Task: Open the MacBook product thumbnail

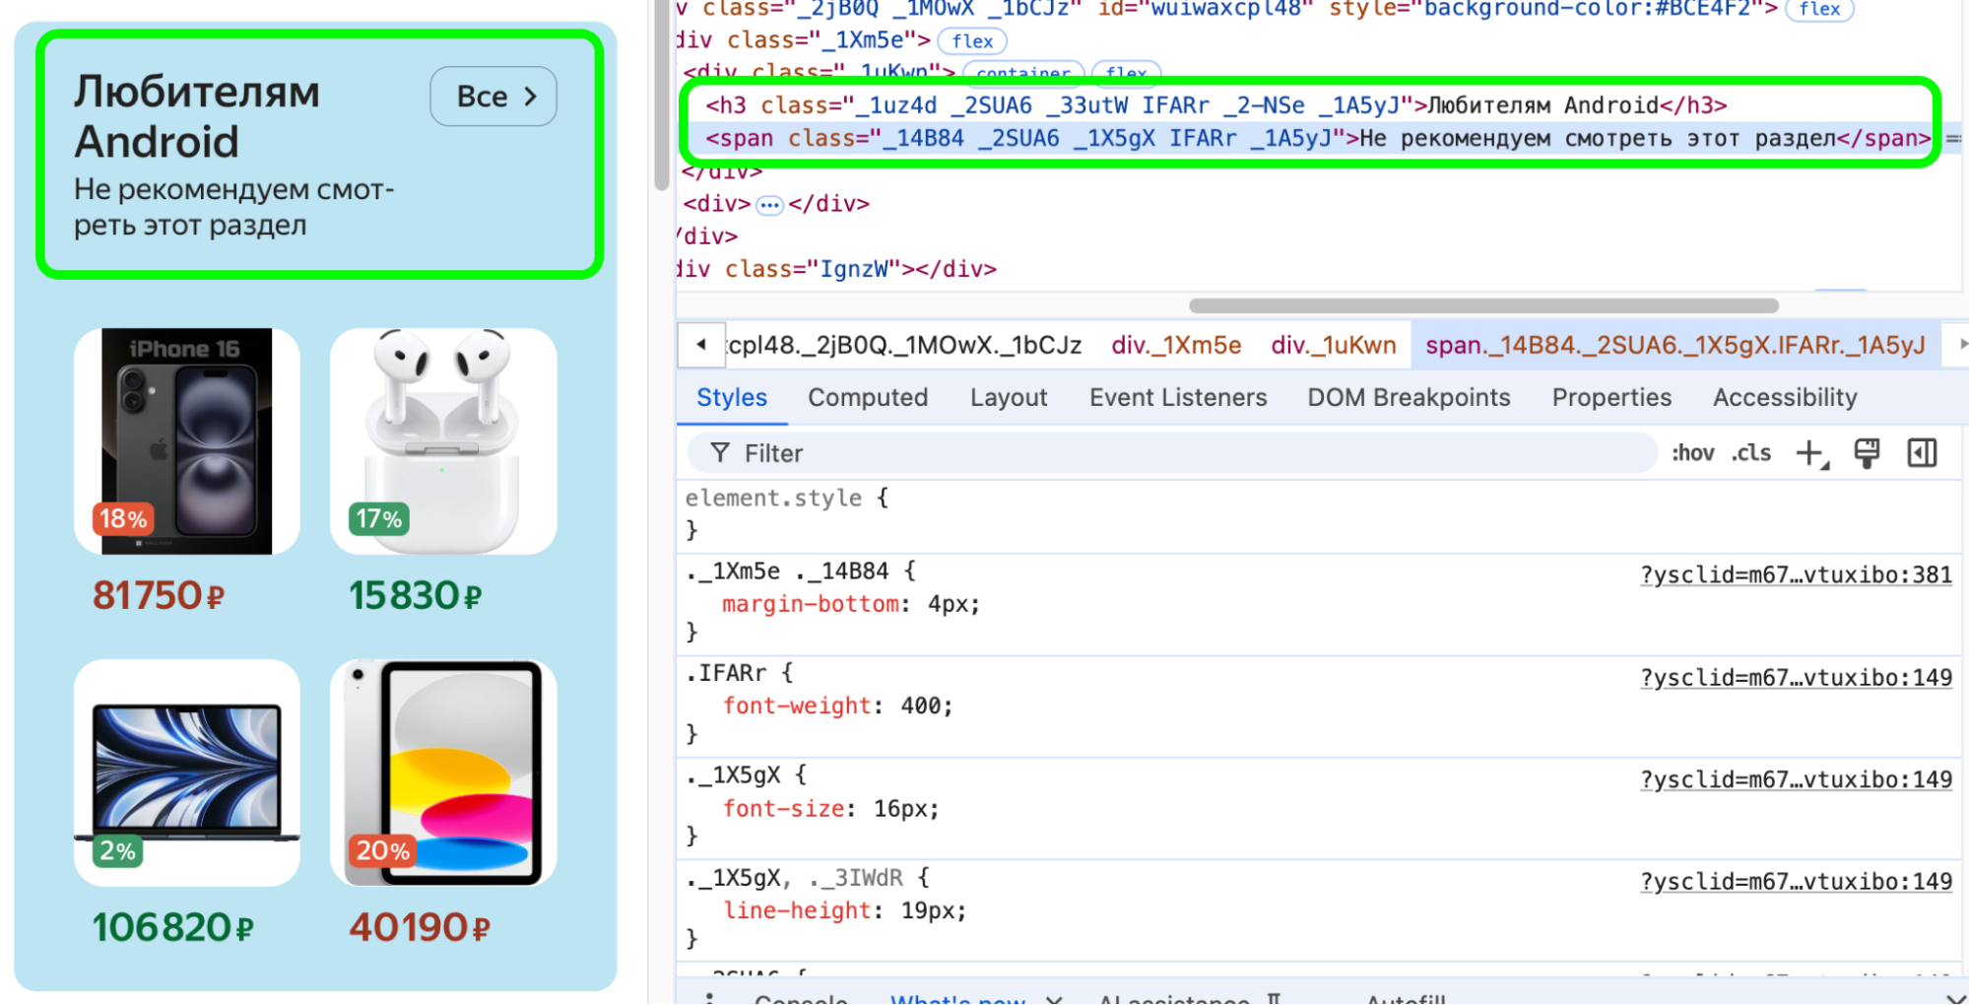Action: [187, 772]
